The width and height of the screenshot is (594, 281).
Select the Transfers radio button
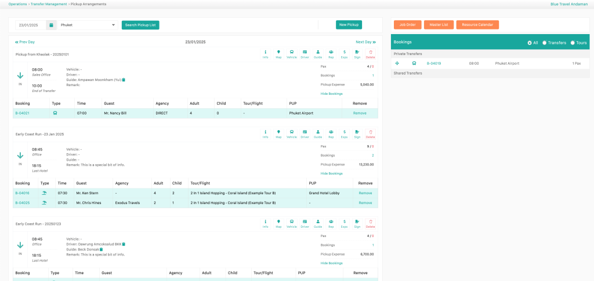544,43
